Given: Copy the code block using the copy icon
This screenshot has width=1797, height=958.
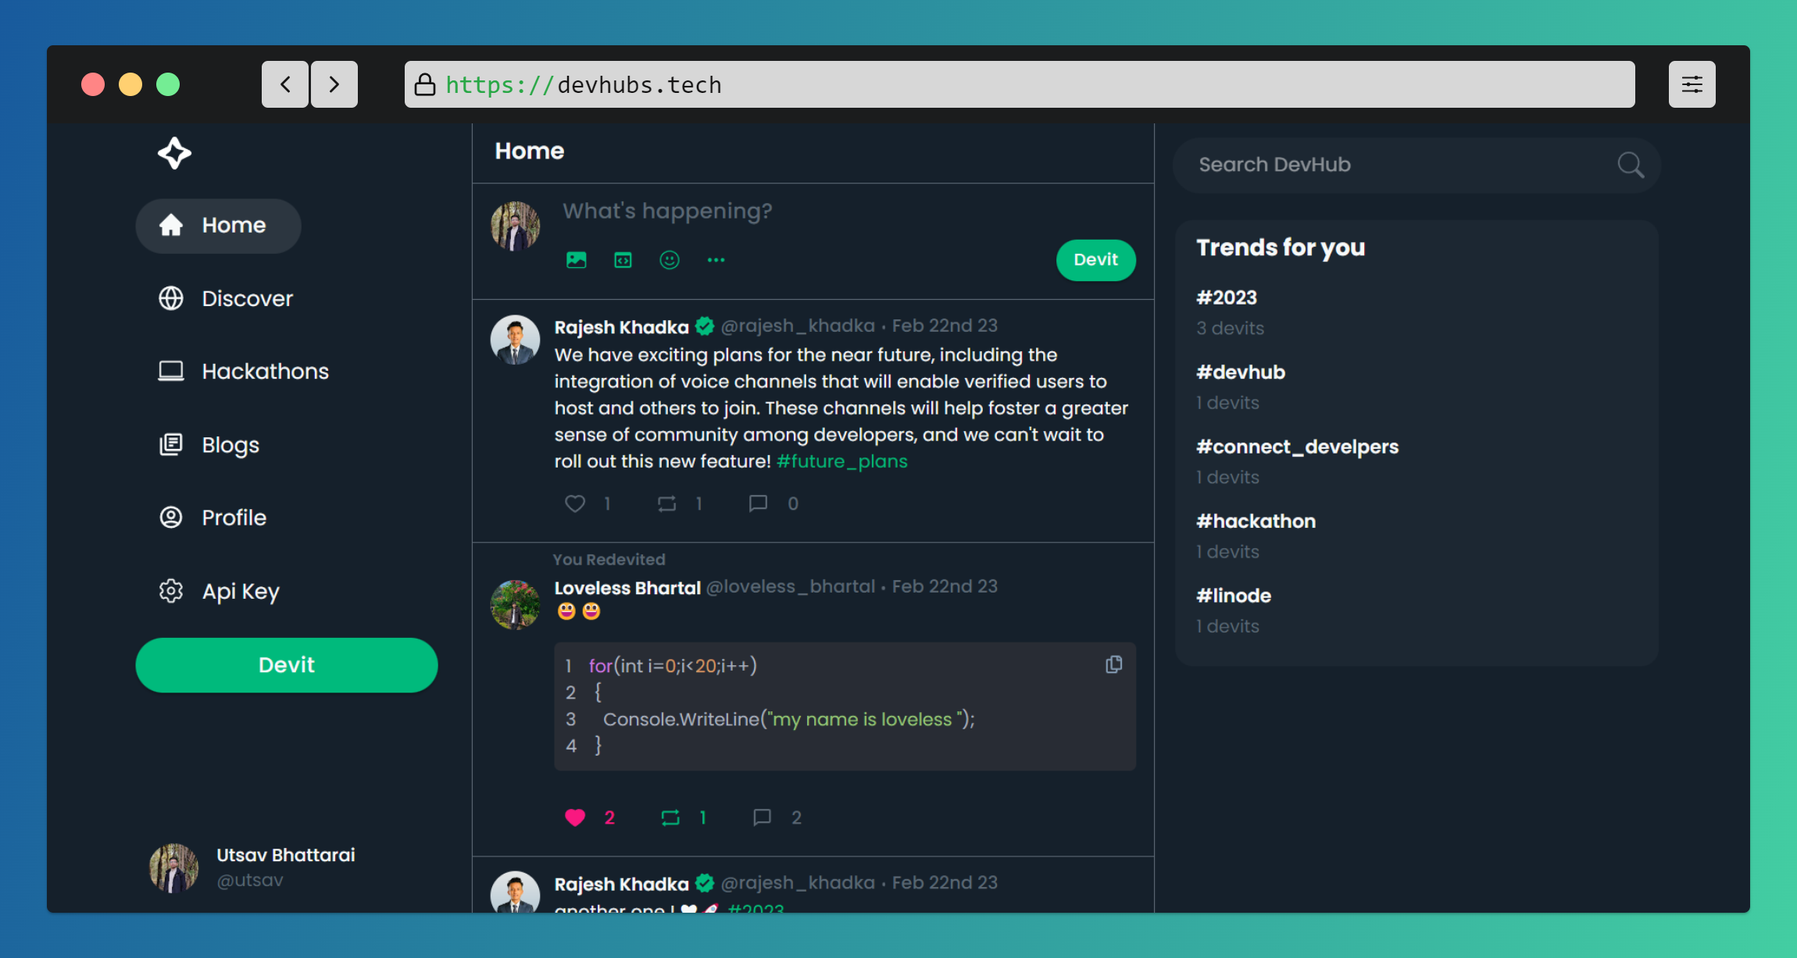Looking at the screenshot, I should (x=1113, y=664).
